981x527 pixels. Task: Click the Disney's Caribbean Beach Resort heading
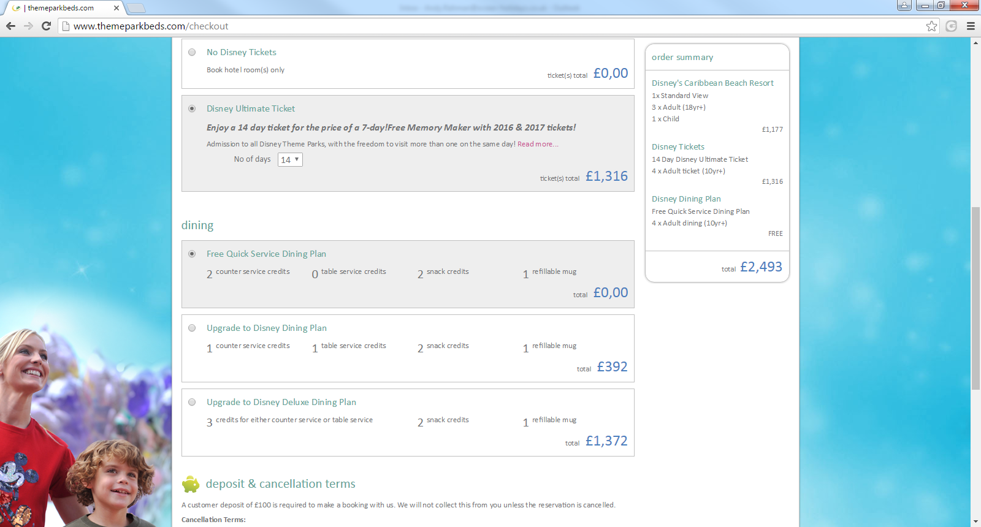coord(712,83)
